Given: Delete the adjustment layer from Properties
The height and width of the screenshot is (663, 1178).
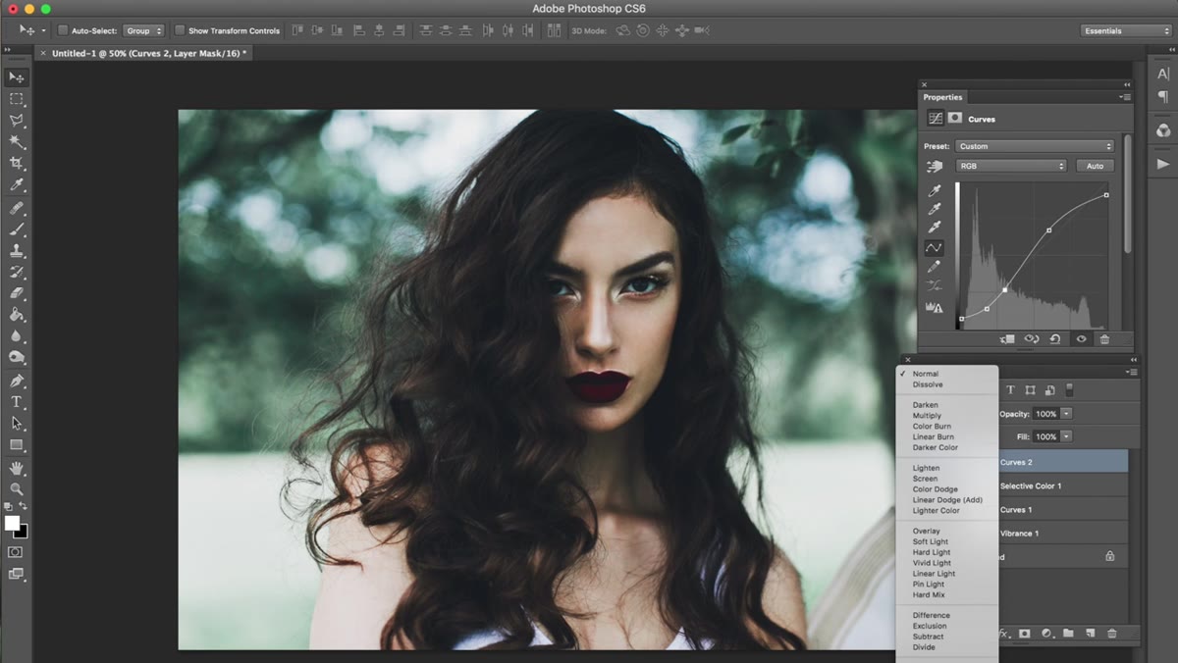Looking at the screenshot, I should (x=1104, y=339).
